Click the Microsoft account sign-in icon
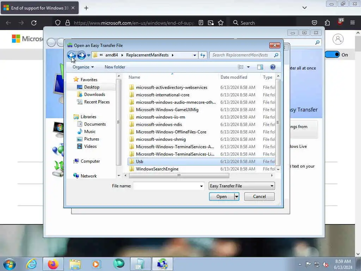This screenshot has width=361, height=271. (338, 39)
